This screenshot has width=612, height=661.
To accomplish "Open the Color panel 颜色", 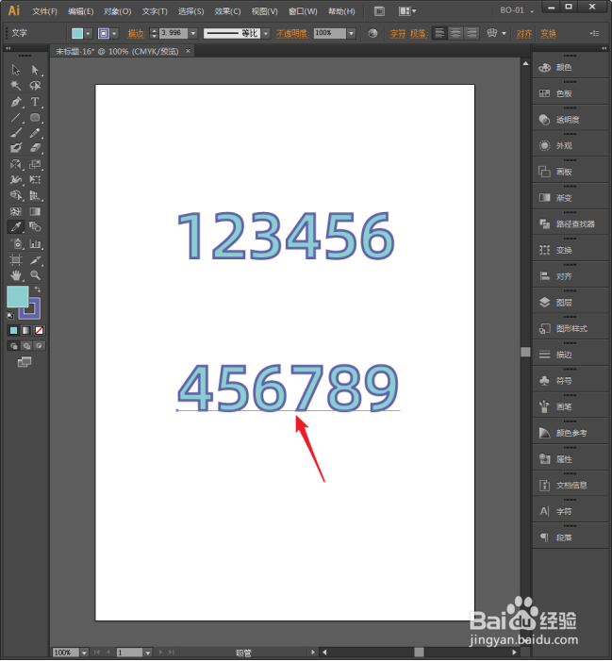I will (571, 68).
